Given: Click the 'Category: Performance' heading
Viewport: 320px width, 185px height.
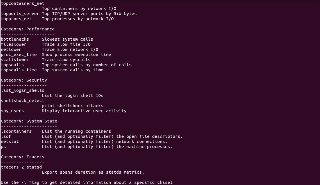Looking at the screenshot, I should click(x=28, y=29).
